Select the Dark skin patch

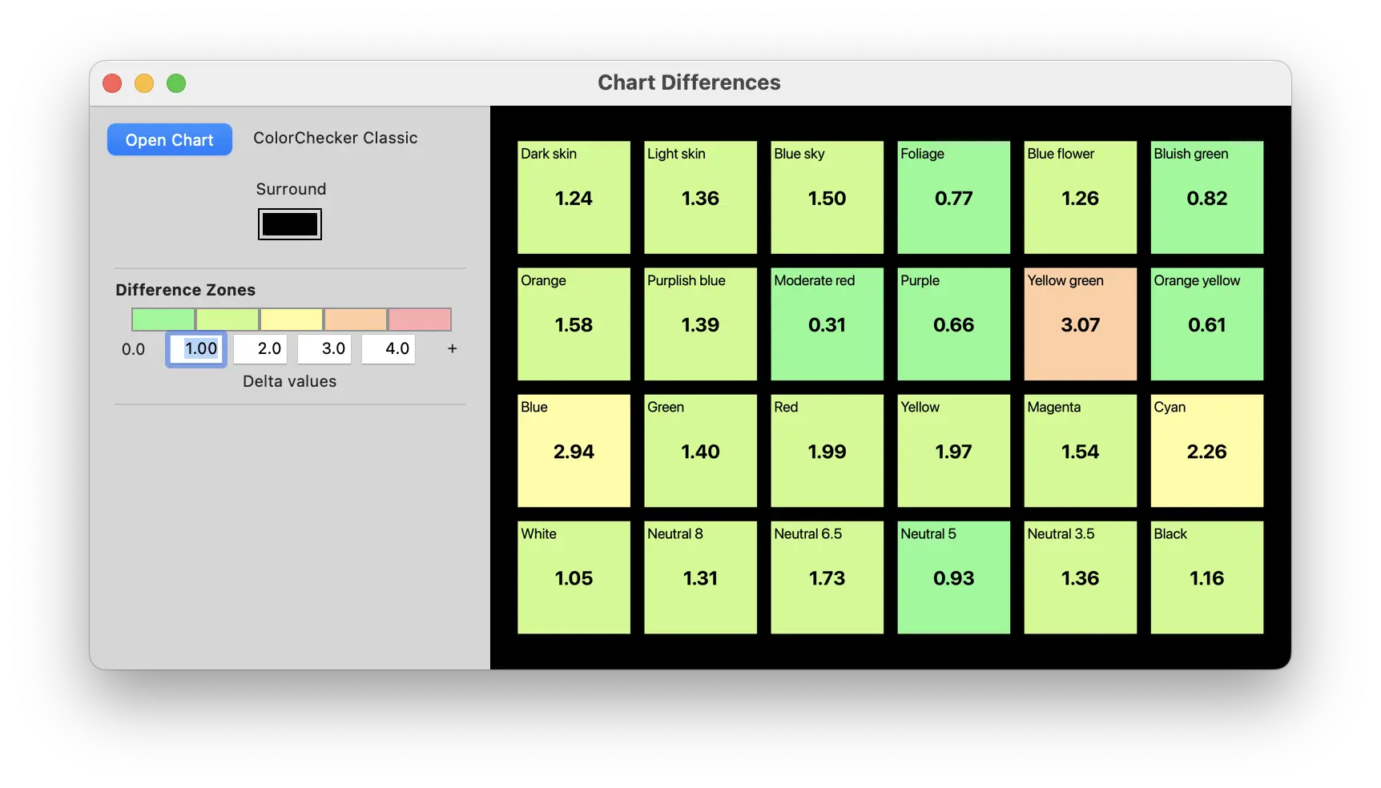point(574,198)
